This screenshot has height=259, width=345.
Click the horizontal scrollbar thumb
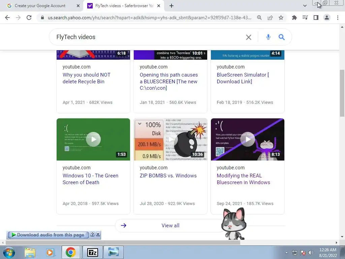pos(123,243)
